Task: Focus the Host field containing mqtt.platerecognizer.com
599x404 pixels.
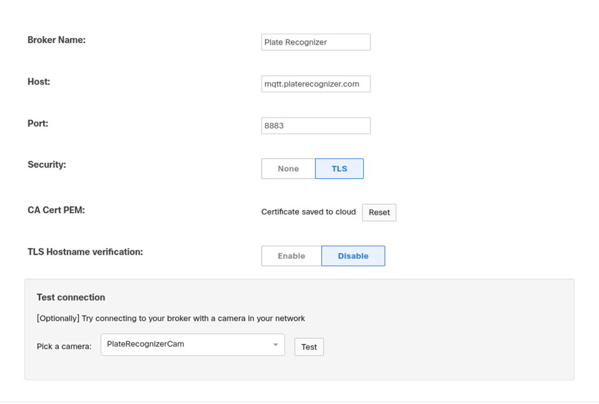Action: [x=315, y=84]
